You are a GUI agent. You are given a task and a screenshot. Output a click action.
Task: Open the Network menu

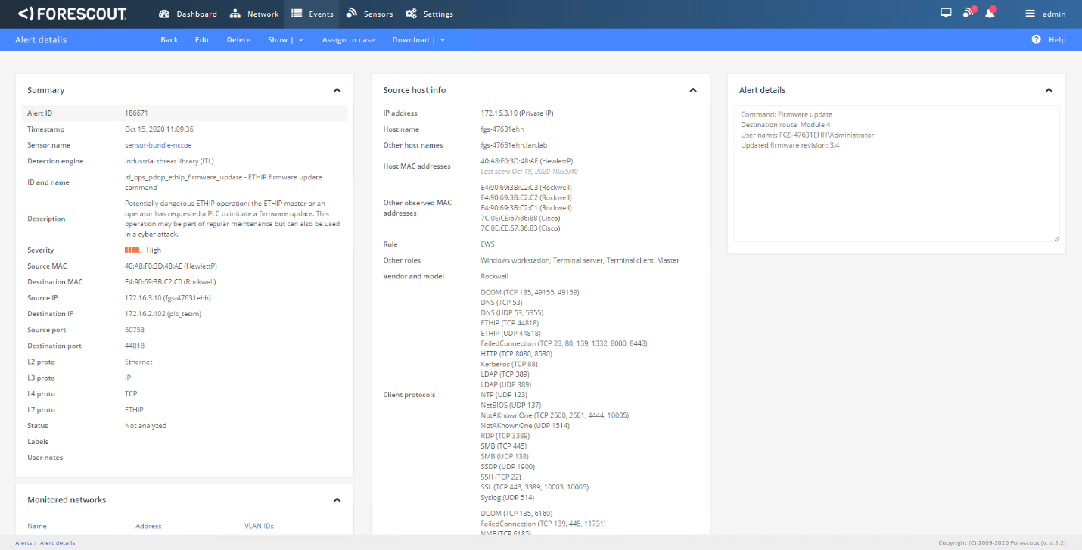point(254,14)
